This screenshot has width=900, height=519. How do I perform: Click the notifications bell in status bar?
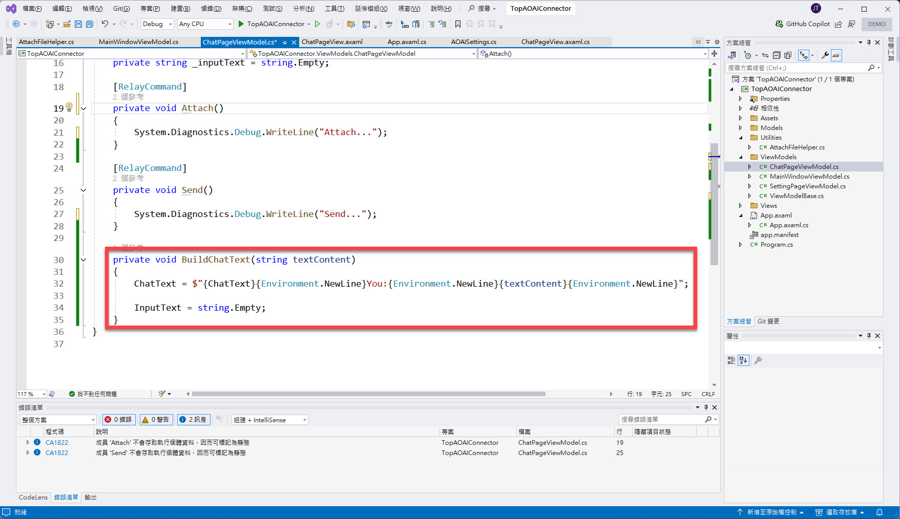point(880,512)
